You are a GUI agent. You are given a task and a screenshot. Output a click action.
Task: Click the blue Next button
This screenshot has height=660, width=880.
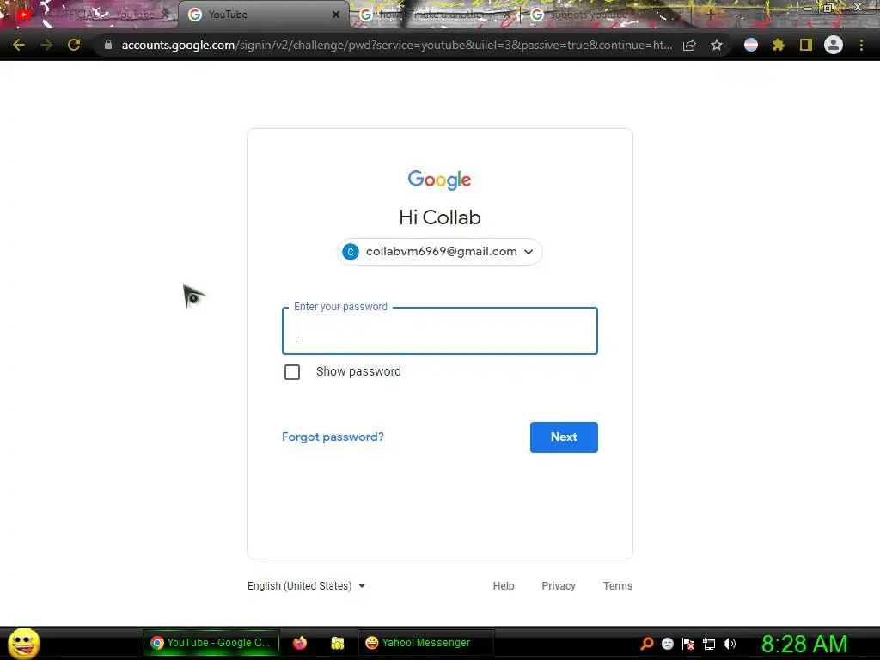564,437
